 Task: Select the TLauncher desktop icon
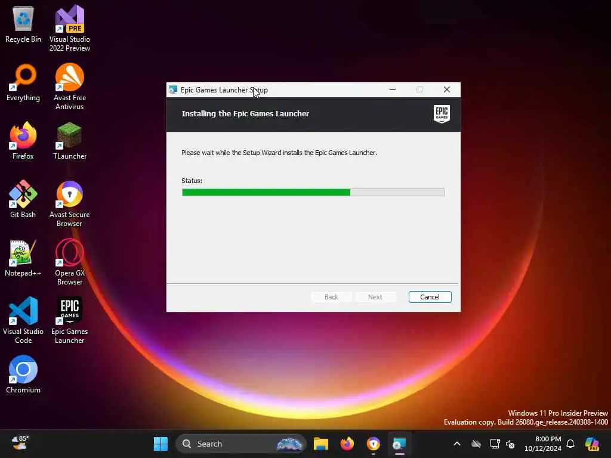(70, 141)
